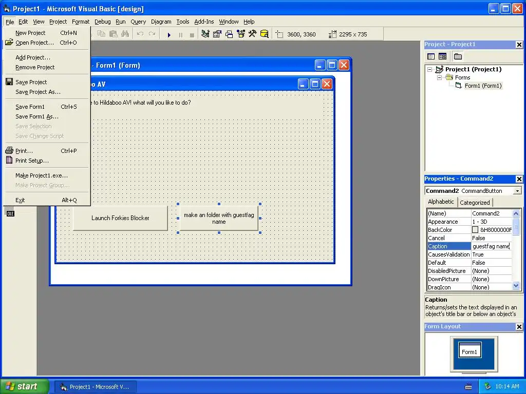
Task: Choose Make Project1.exe... menu entry
Action: pos(46,175)
